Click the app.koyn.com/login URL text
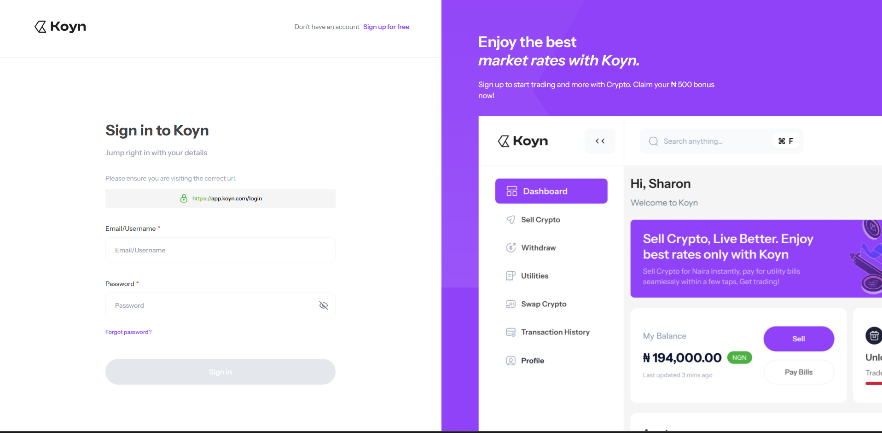This screenshot has width=882, height=433. [227, 199]
